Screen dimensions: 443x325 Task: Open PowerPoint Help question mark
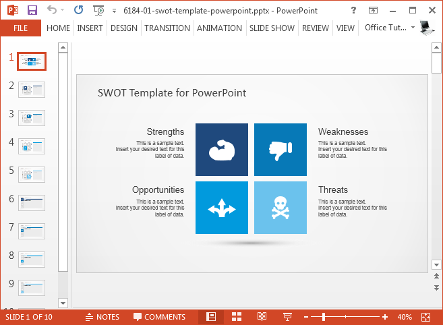353,11
